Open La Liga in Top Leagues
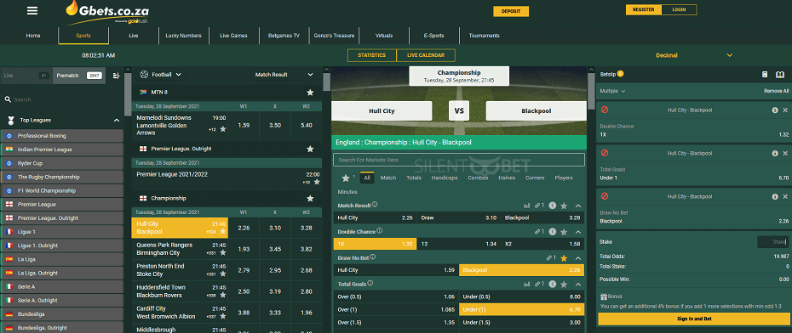This screenshot has height=333, width=792. (61, 259)
